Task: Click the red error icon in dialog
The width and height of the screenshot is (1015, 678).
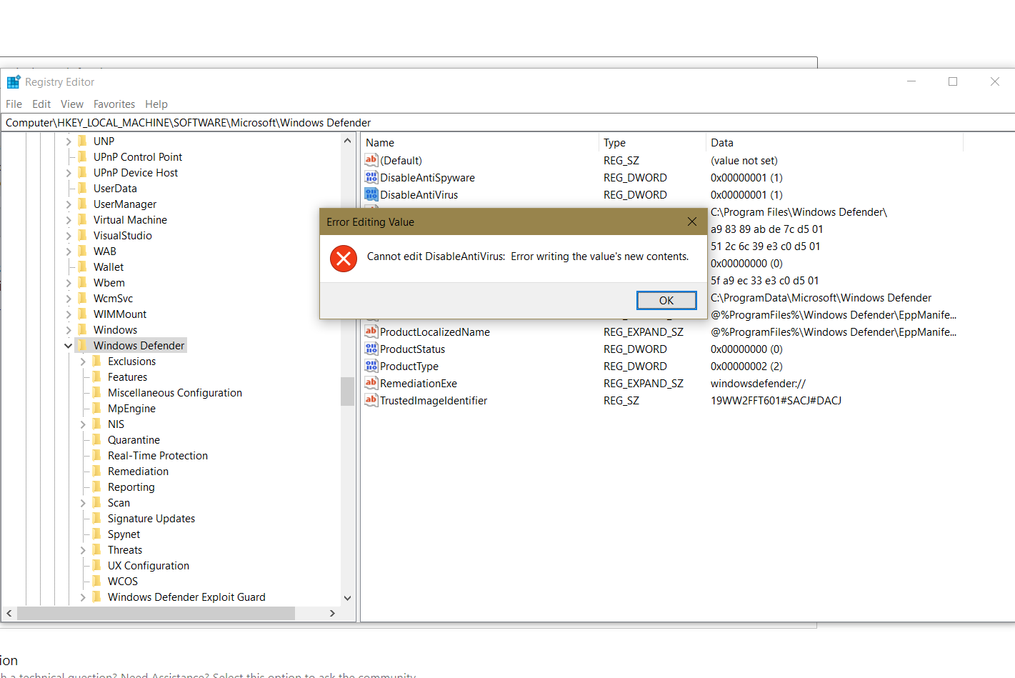Action: pos(344,258)
